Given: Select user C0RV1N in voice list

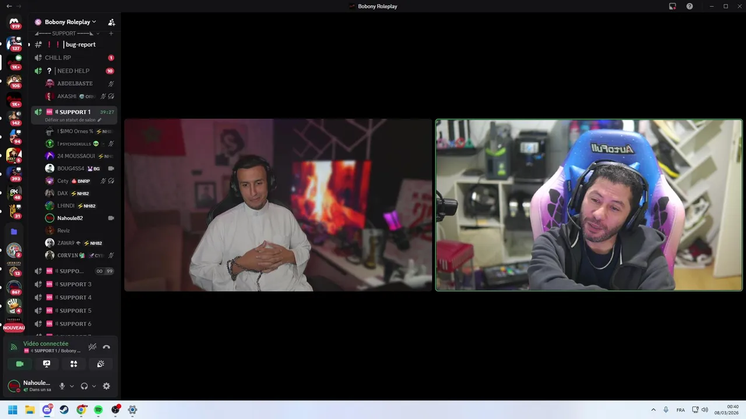Looking at the screenshot, I should point(80,255).
